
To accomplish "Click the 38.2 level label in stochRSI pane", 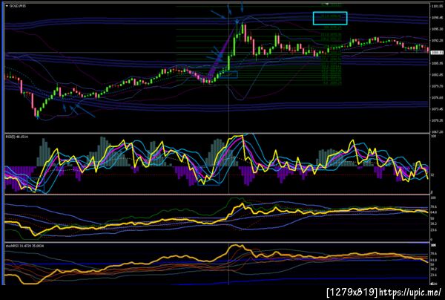I will tap(434, 269).
